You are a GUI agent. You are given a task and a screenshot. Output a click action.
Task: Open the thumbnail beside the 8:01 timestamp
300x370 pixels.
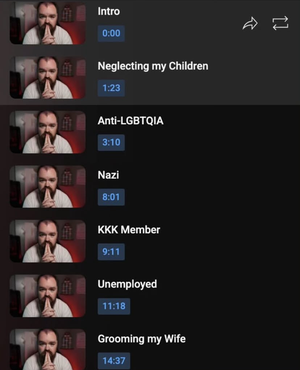[x=47, y=186]
